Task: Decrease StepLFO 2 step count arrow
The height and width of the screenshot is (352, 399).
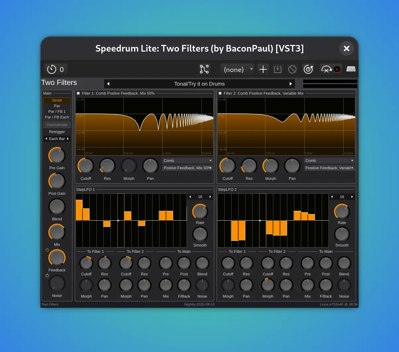Action: (x=332, y=197)
